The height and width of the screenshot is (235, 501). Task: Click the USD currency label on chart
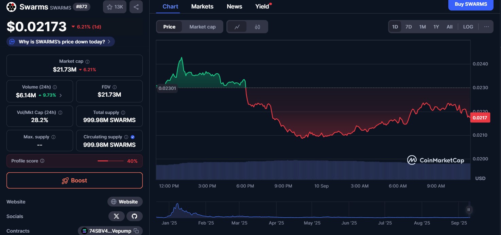click(x=480, y=178)
